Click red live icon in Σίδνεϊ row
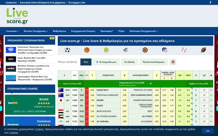The height and width of the screenshot is (136, 218). pos(87,90)
